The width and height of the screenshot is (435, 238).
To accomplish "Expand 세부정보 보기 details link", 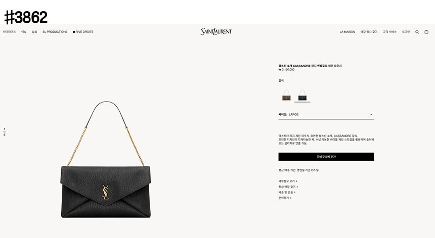I will point(288,181).
